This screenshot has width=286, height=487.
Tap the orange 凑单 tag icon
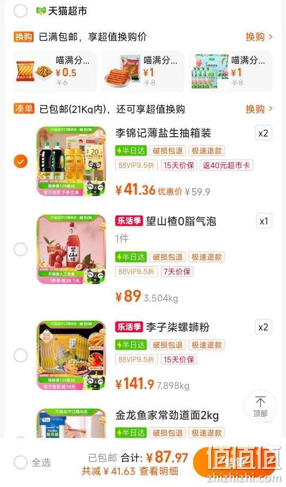coord(24,109)
